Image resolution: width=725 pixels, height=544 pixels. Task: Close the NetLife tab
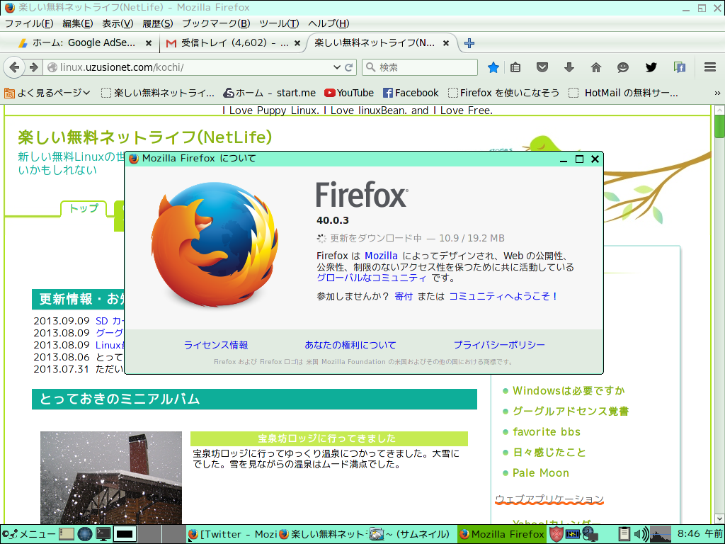pyautogui.click(x=446, y=43)
